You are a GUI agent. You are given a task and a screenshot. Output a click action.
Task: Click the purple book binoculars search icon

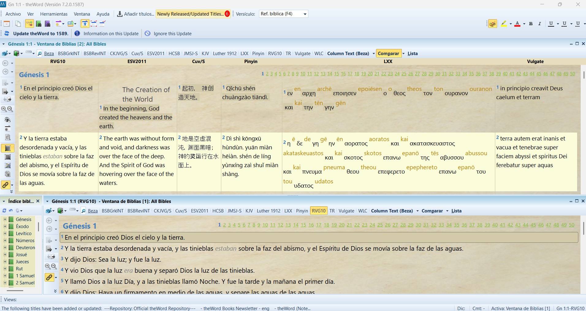coord(48,24)
